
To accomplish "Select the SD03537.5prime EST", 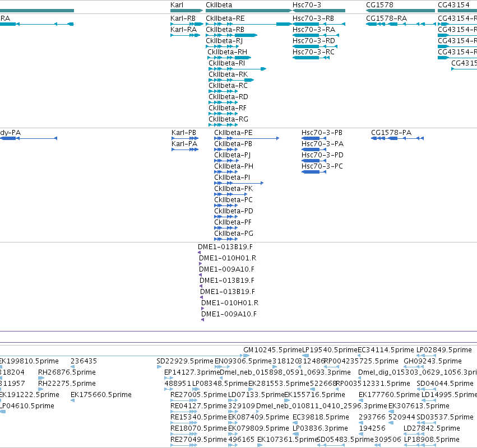I will click(445, 417).
